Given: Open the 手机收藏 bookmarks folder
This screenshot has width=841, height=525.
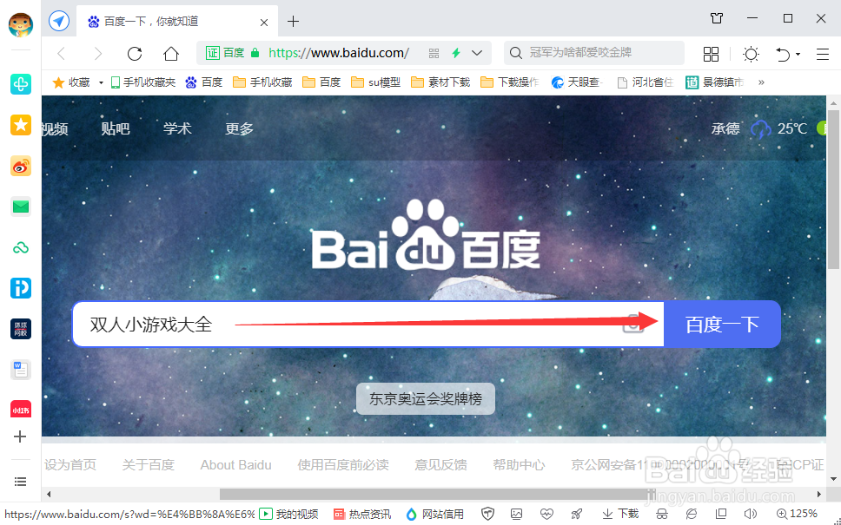Looking at the screenshot, I should coord(262,82).
